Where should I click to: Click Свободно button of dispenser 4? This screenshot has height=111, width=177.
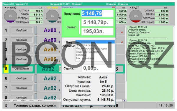tap(22, 59)
